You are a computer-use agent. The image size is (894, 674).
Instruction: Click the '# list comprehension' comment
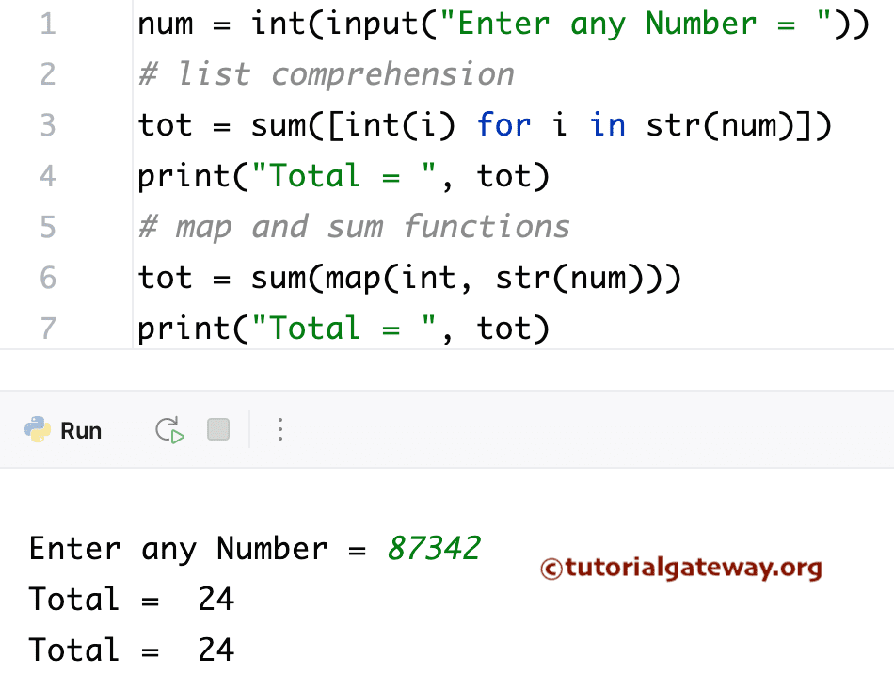point(327,74)
